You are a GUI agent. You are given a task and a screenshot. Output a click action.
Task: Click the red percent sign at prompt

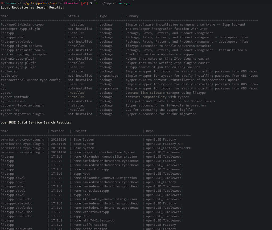(2, 3)
